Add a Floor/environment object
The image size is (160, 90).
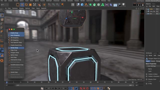click(115, 5)
